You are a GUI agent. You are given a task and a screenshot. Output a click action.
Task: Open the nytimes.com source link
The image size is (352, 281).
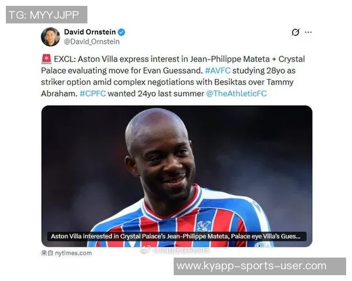[x=66, y=253]
